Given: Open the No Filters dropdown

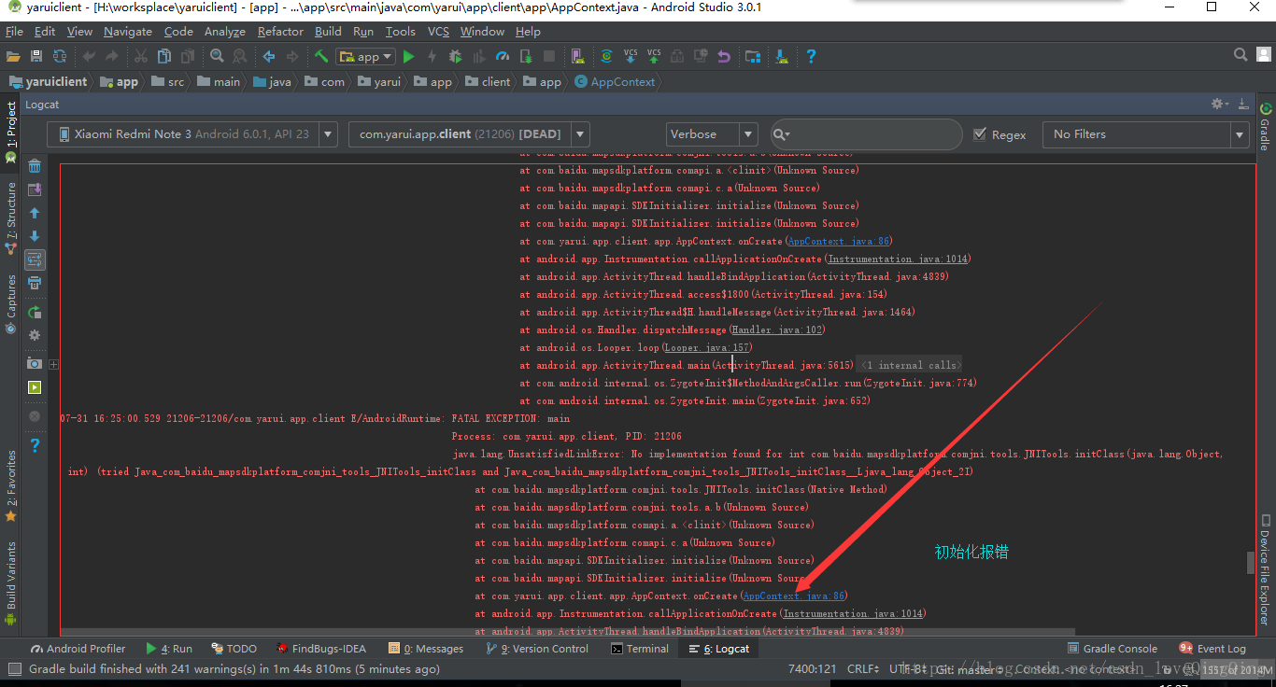Looking at the screenshot, I should 1147,134.
